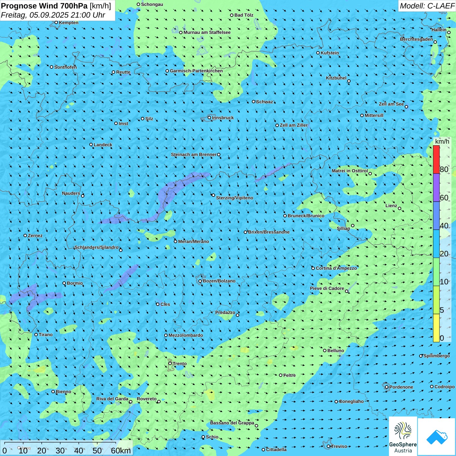Click the Cittadella label

[x=276, y=449]
